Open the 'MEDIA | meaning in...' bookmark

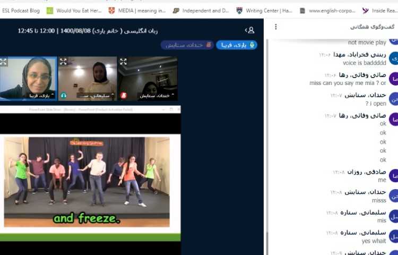[137, 11]
